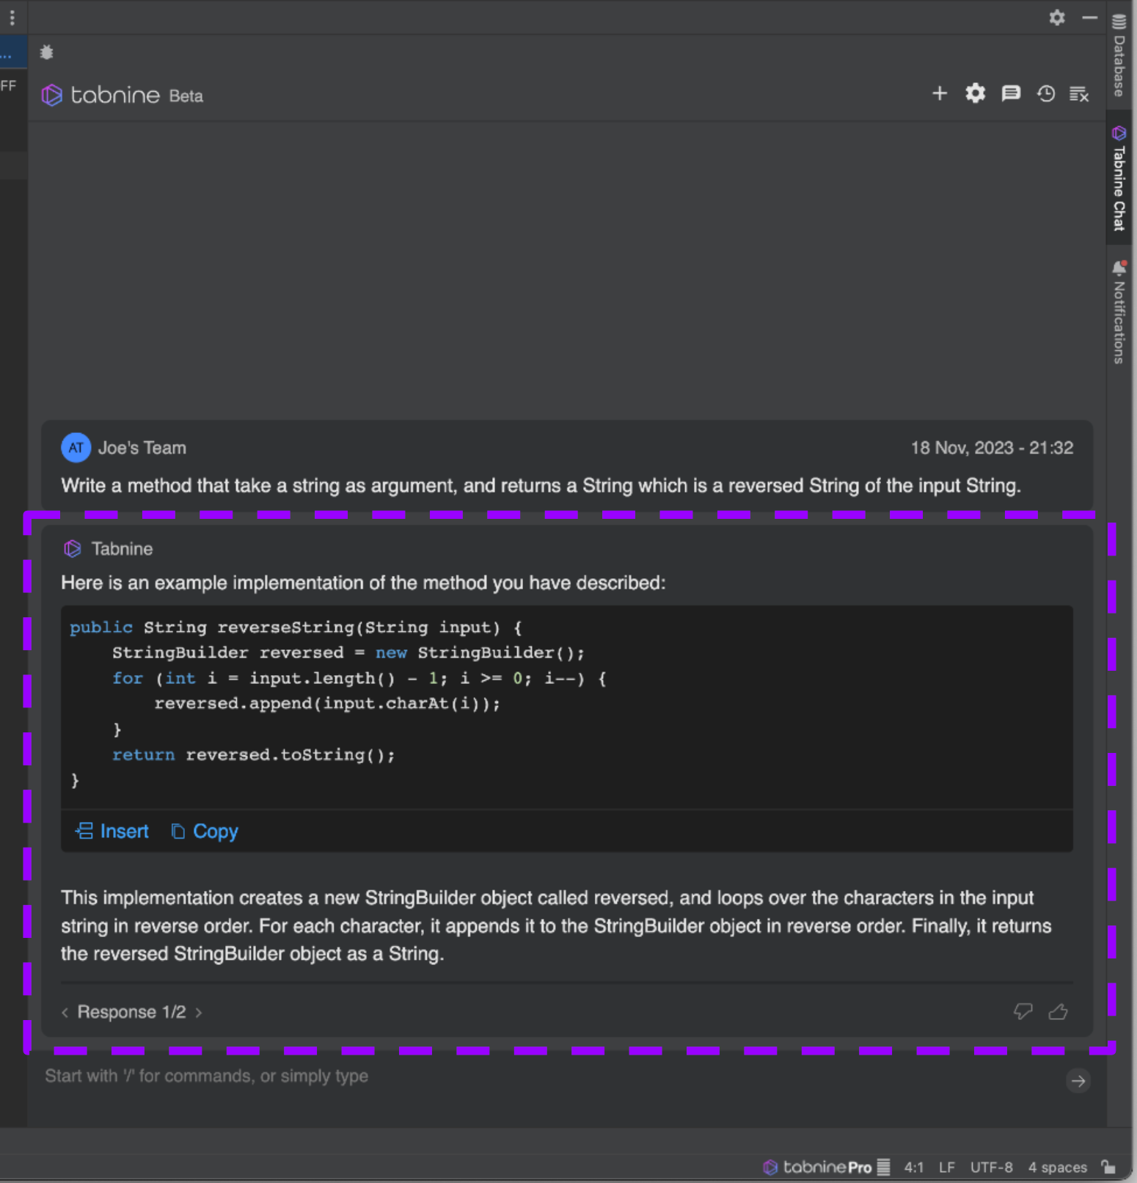The width and height of the screenshot is (1137, 1183).
Task: Open the Database side tab
Action: pyautogui.click(x=1119, y=57)
